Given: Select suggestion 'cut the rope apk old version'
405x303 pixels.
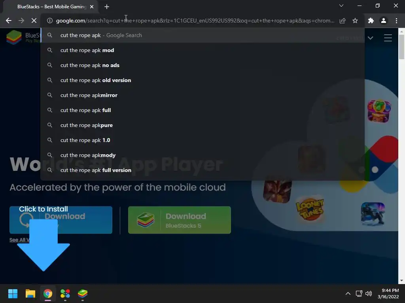Looking at the screenshot, I should [202, 80].
